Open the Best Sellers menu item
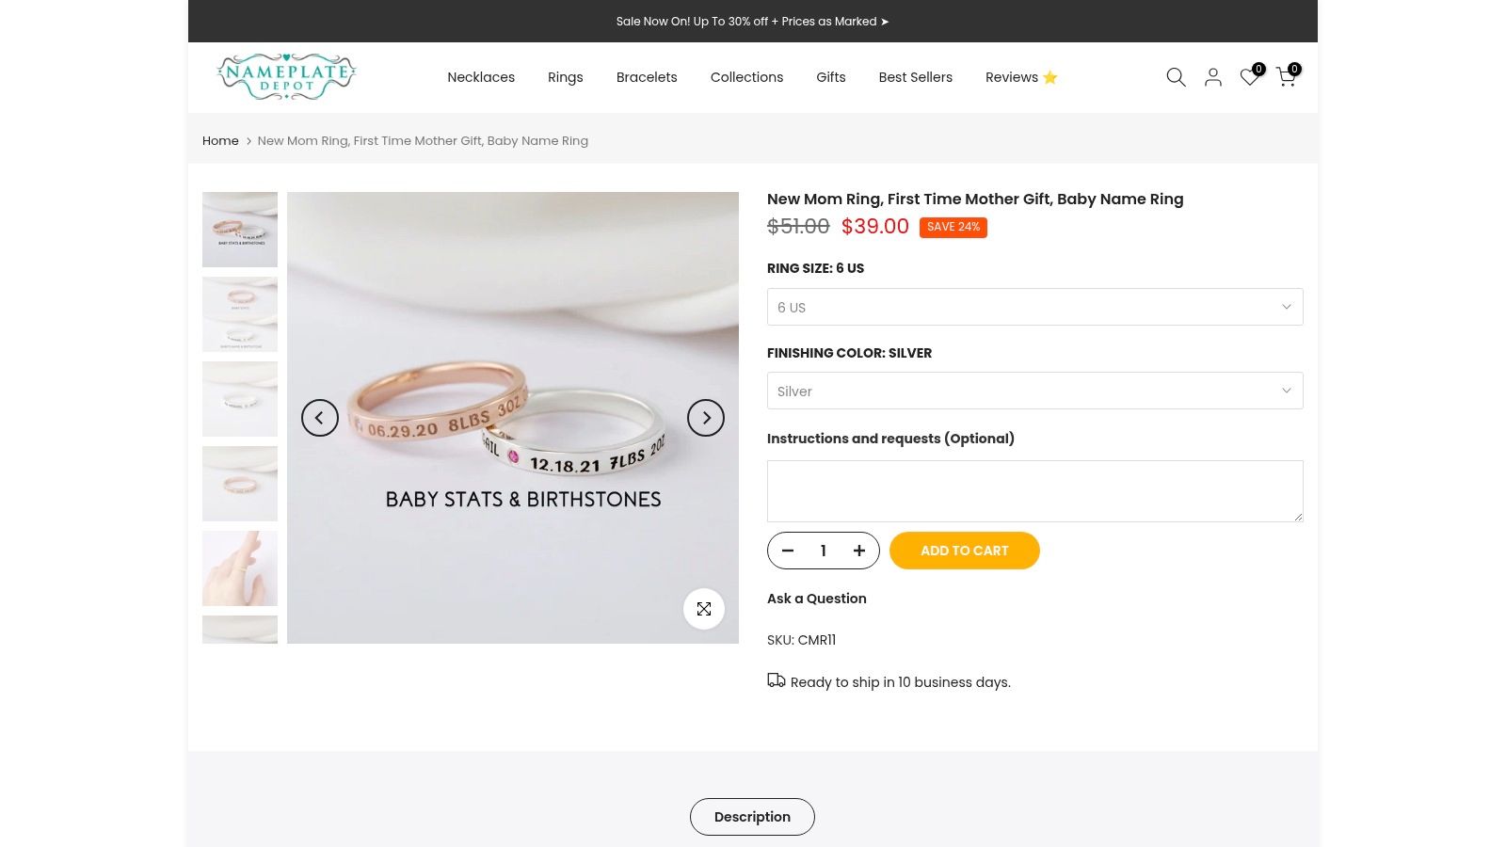 point(916,77)
